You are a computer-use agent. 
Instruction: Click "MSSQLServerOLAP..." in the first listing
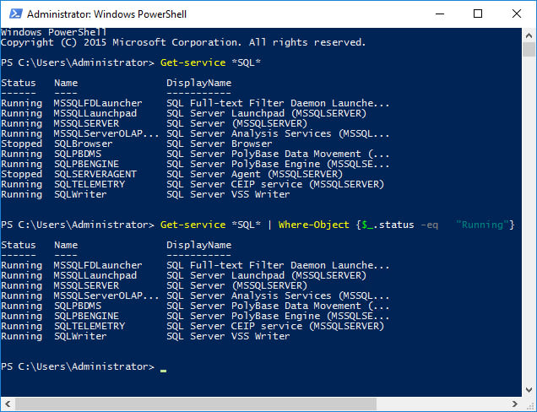[x=107, y=133]
